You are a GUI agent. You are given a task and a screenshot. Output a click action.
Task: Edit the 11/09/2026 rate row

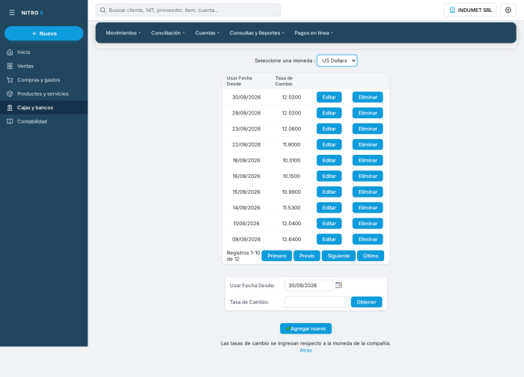(x=329, y=224)
